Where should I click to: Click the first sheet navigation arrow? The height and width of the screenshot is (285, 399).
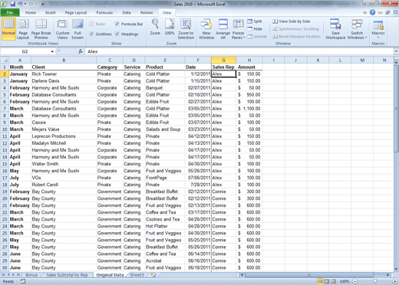4,275
